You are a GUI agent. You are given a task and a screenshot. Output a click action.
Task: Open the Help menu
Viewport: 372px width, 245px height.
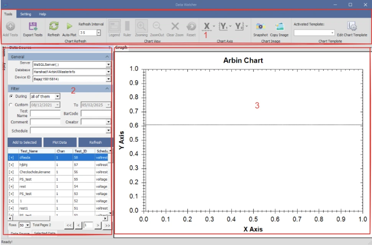tap(42, 14)
